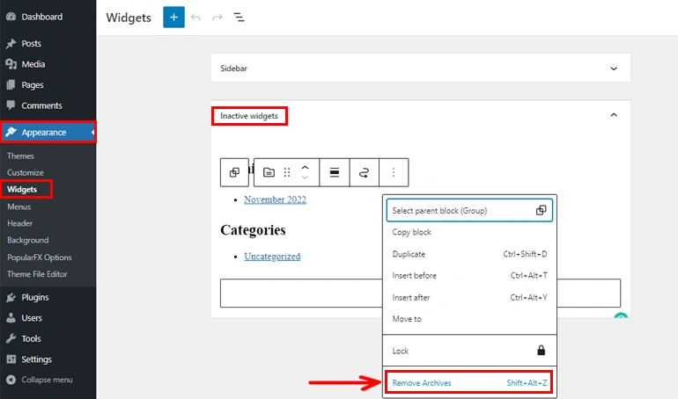Choose Insert after option
This screenshot has width=678, height=399.
(469, 298)
